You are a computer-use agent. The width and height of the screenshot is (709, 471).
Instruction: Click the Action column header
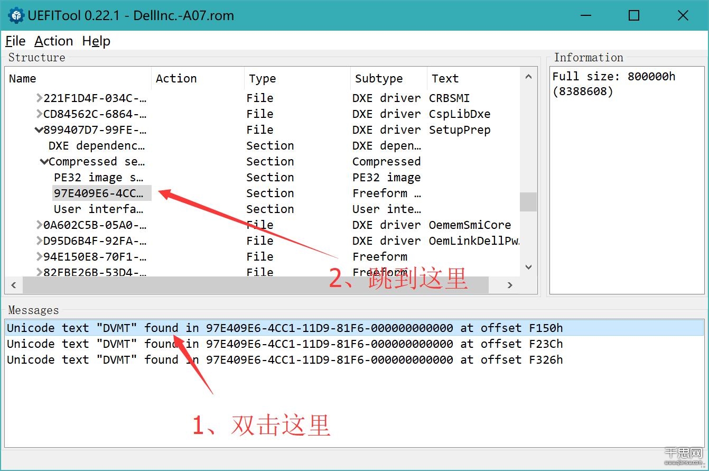198,79
